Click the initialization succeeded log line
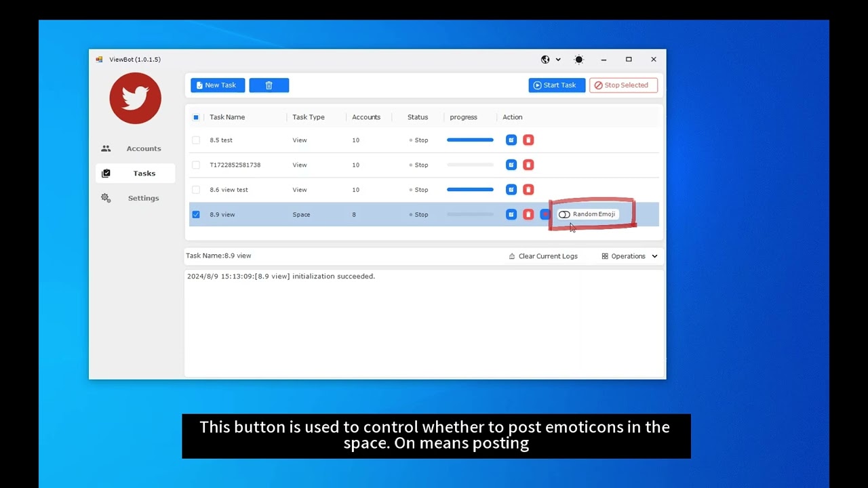This screenshot has width=868, height=488. point(281,277)
